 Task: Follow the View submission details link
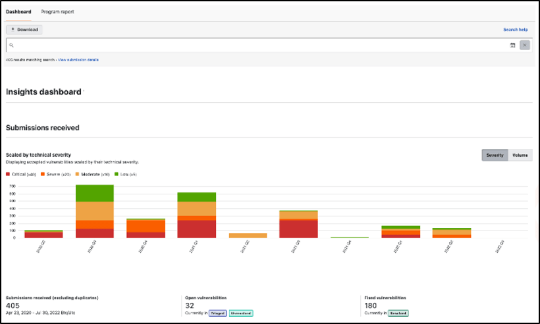pos(78,60)
